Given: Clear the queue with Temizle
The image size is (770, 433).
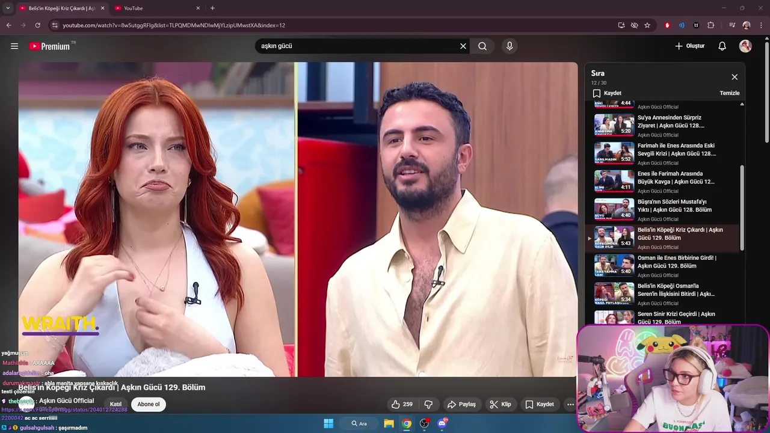Looking at the screenshot, I should (730, 93).
